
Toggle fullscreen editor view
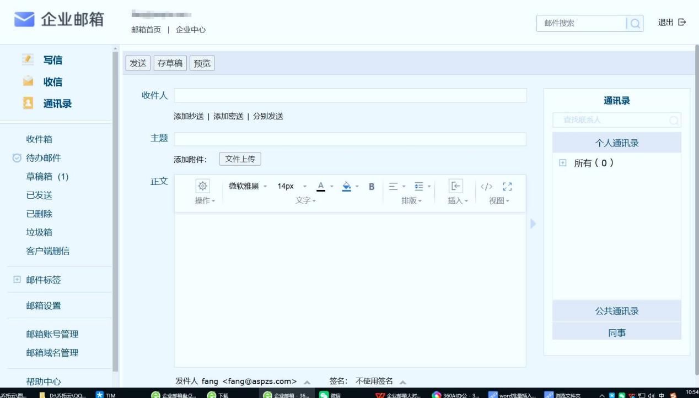507,187
